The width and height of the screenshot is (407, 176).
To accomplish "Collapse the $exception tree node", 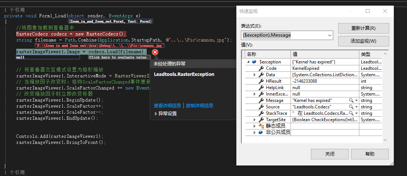I will (249, 62).
